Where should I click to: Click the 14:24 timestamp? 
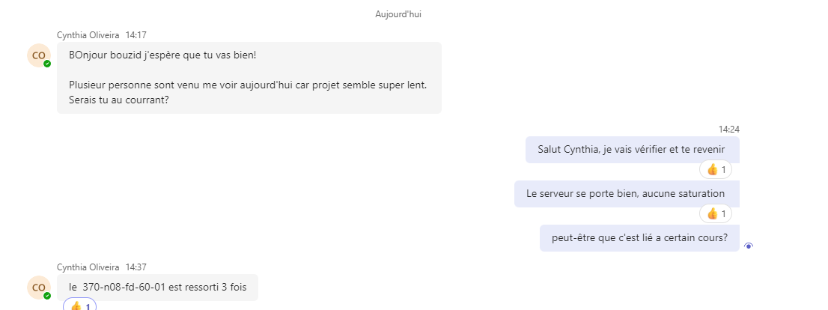coord(728,130)
